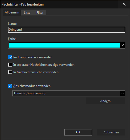
Task: Check In Nachrichtensuche verwenden
Action: point(10,72)
